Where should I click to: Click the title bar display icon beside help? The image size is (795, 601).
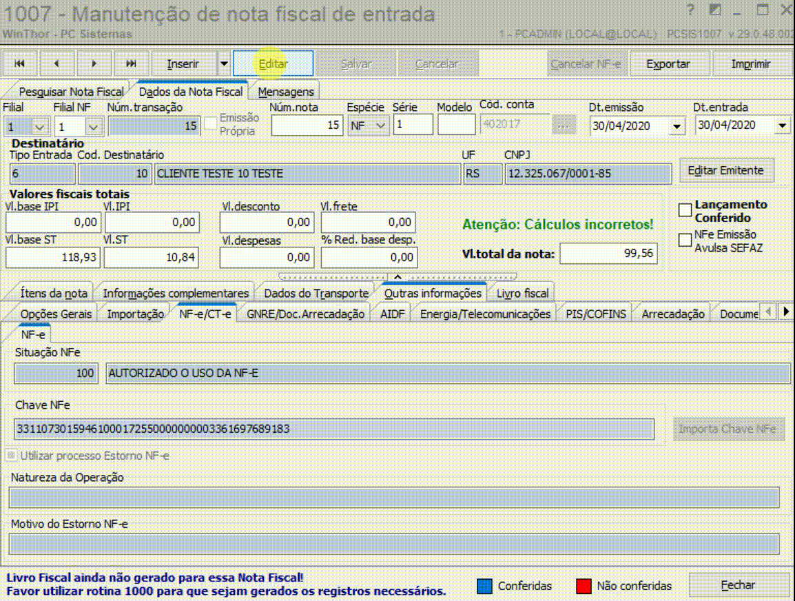tap(715, 10)
